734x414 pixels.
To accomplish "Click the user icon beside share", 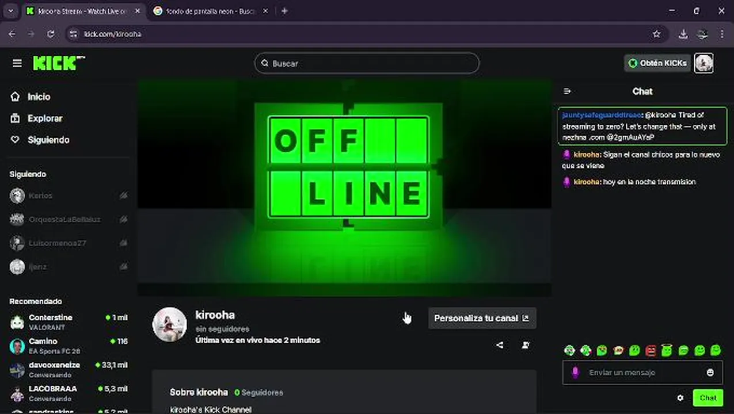I will pos(526,345).
